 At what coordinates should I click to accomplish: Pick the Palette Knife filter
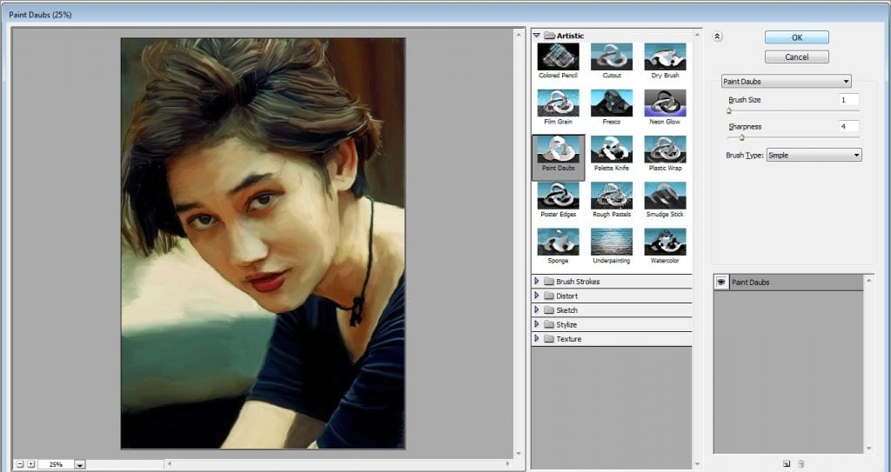point(611,150)
